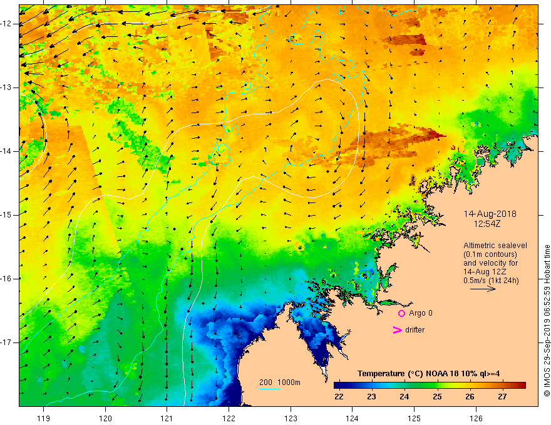551x425 pixels.
Task: Click the 'Altimetric sealevel' legend text
Action: click(x=495, y=246)
